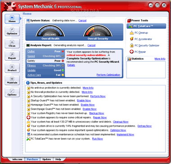Open More Info for no antivirus protection

(88, 88)
